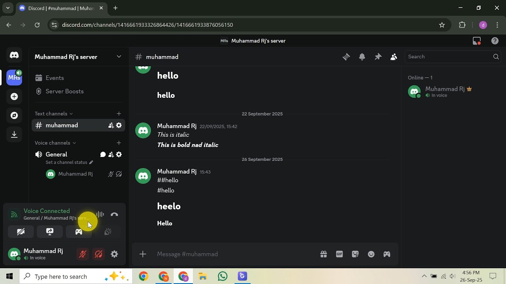Open Server Boosts menu item
The width and height of the screenshot is (506, 284).
point(78,92)
